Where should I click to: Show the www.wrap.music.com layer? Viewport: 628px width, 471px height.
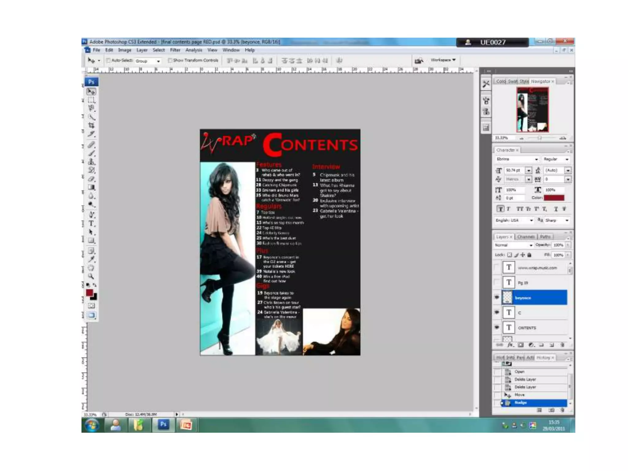[x=497, y=268]
